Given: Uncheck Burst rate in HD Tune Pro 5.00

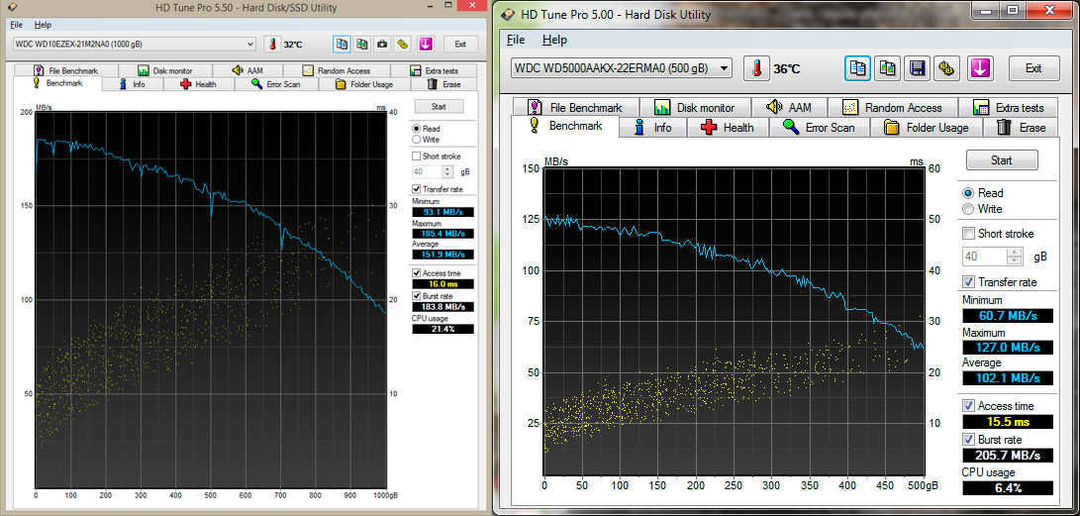Looking at the screenshot, I should pyautogui.click(x=968, y=440).
